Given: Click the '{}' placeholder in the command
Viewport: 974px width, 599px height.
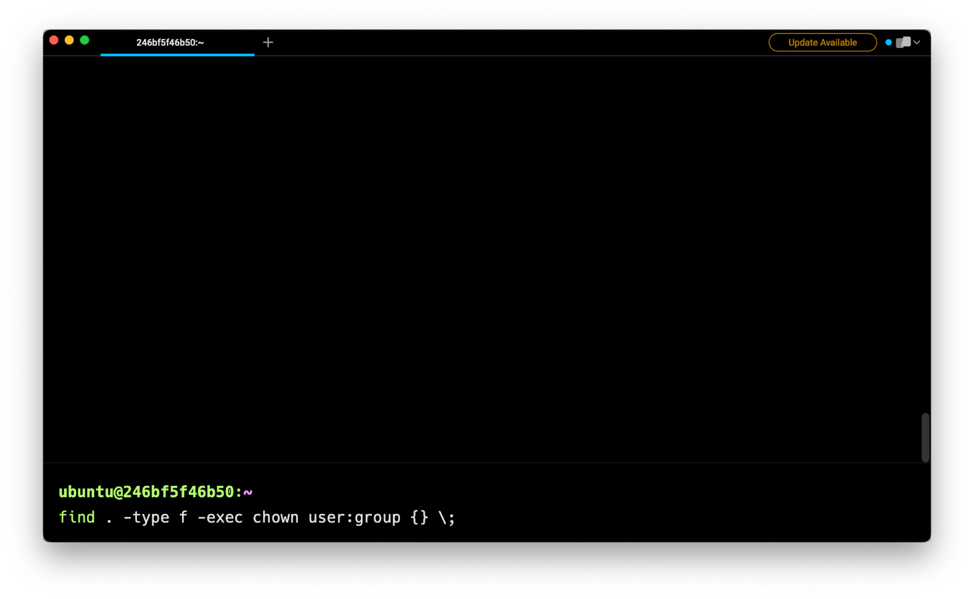Looking at the screenshot, I should pos(419,517).
